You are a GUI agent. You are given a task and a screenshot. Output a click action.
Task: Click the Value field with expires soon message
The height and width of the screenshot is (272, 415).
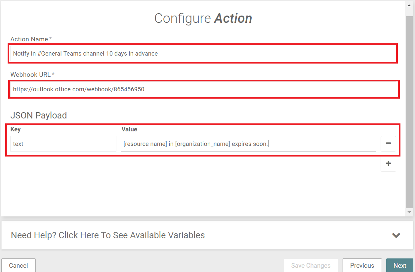(248, 144)
